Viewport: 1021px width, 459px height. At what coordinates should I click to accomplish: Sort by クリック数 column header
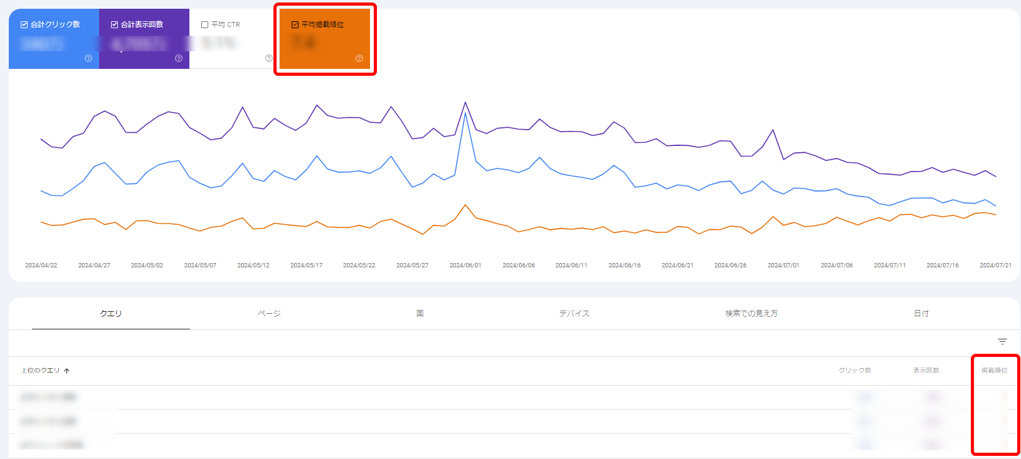click(x=855, y=371)
